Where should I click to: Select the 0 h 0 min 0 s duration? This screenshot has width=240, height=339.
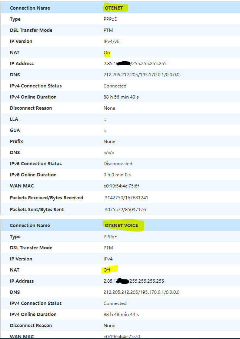coord(117,175)
